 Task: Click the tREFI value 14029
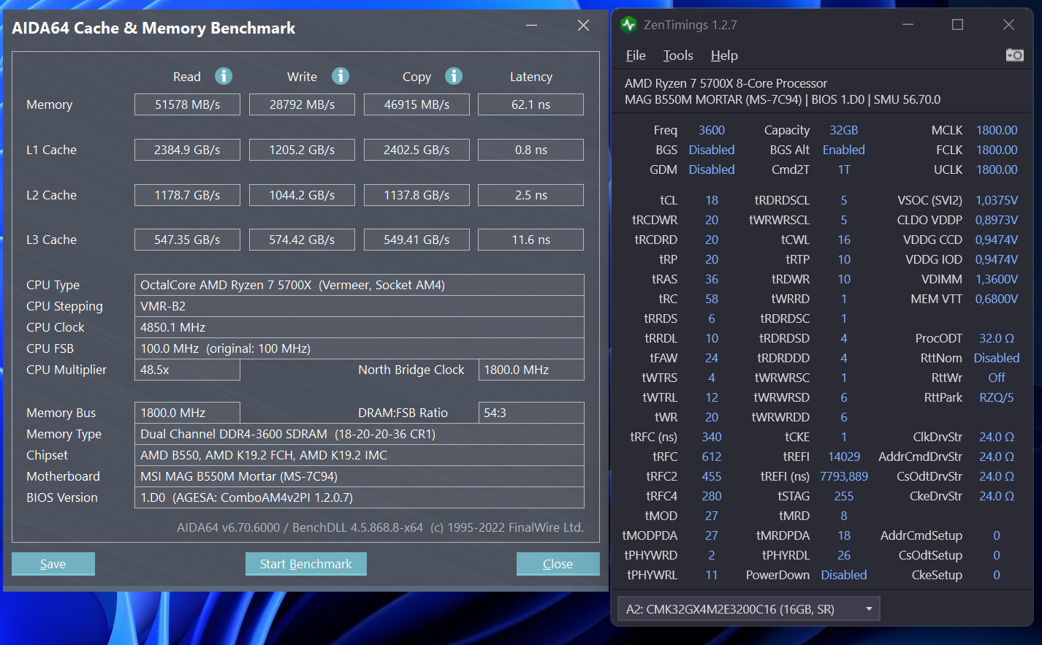pos(844,457)
